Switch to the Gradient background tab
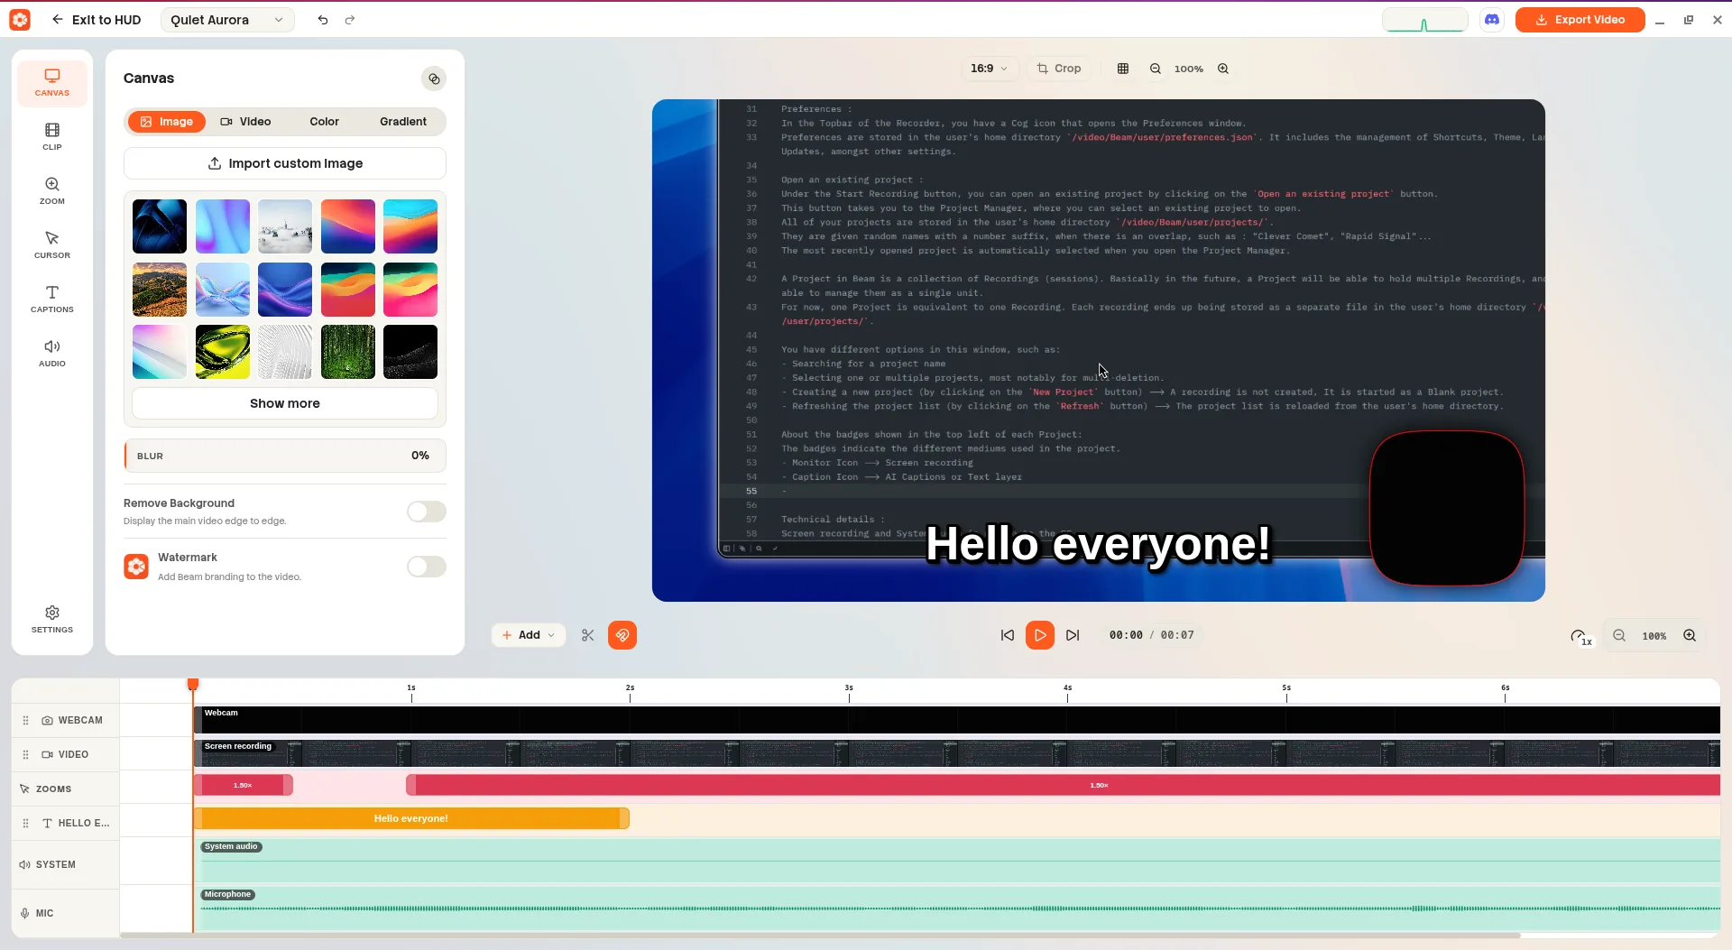 pyautogui.click(x=403, y=122)
